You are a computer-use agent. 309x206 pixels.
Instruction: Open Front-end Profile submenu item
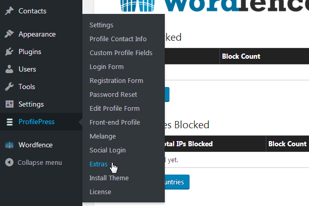pos(115,123)
